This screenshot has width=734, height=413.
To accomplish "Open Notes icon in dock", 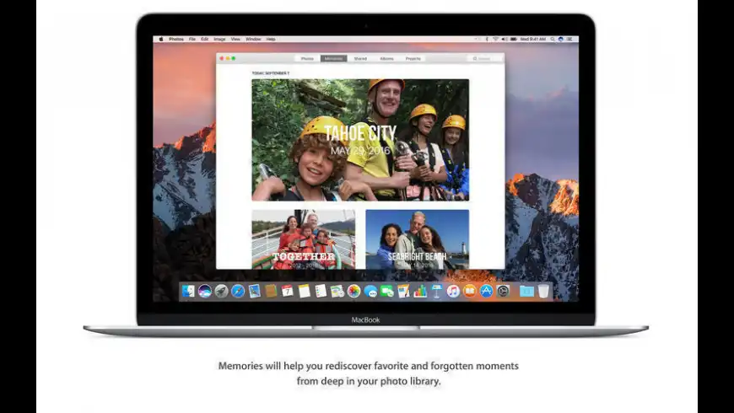I will pos(305,291).
